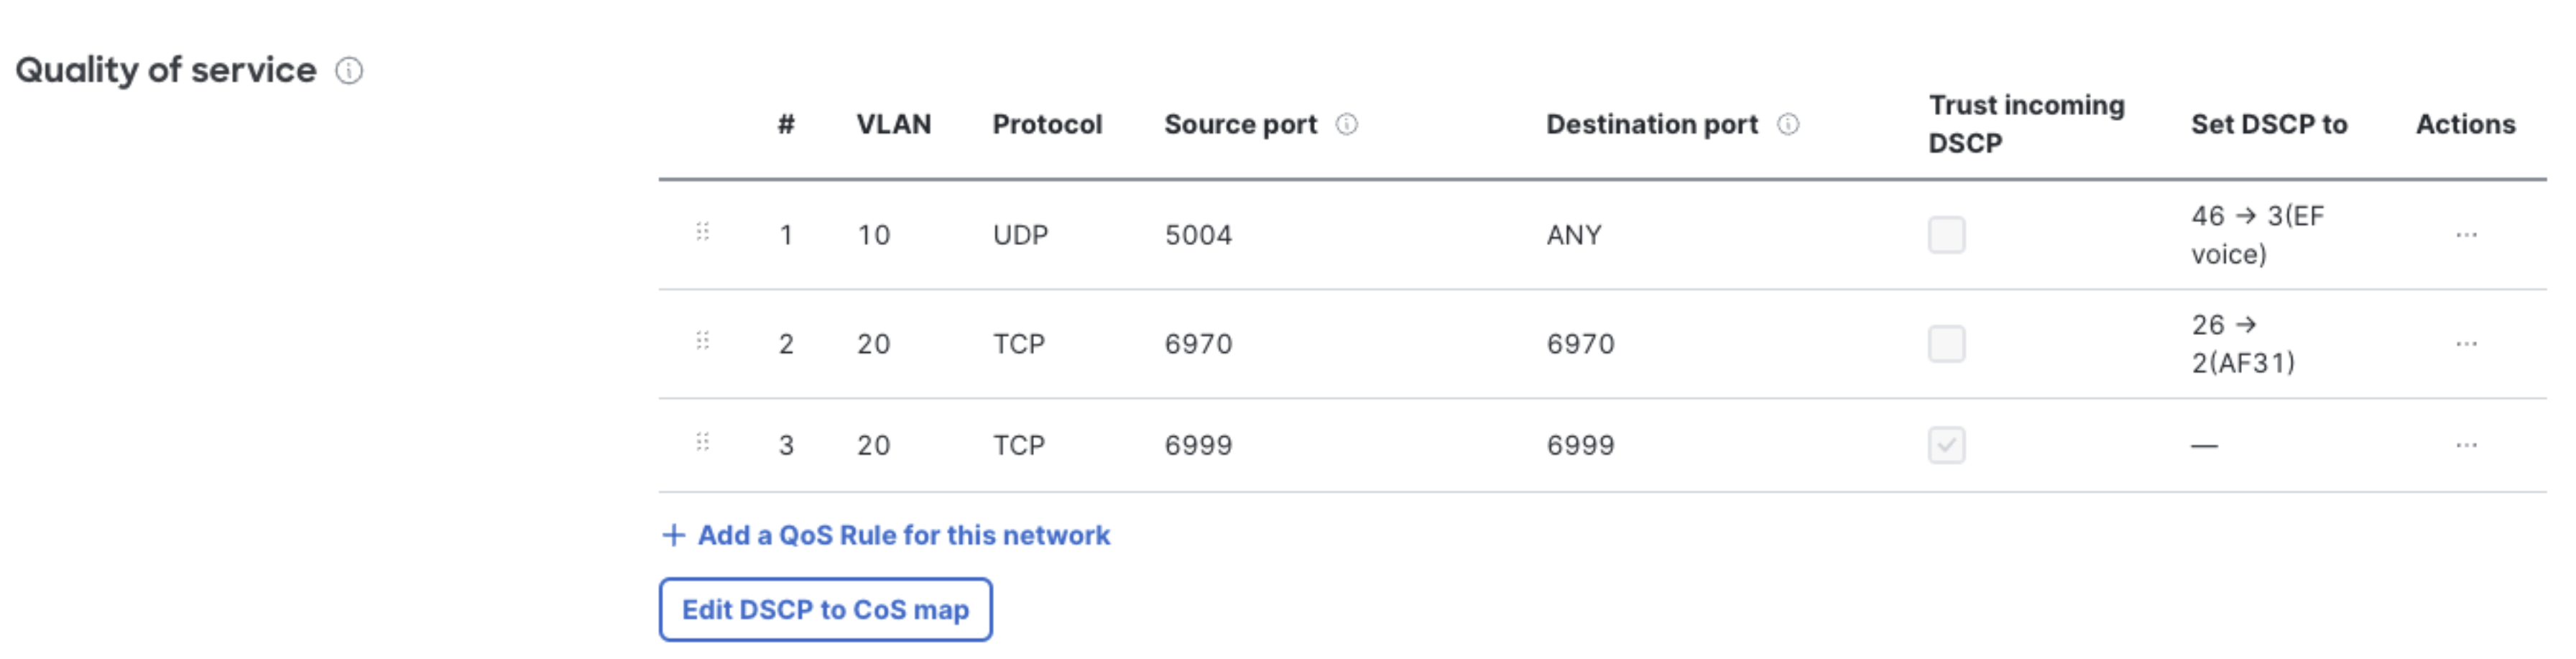Image resolution: width=2576 pixels, height=659 pixels.
Task: Grab the drag handle for rule 1
Action: tap(703, 232)
